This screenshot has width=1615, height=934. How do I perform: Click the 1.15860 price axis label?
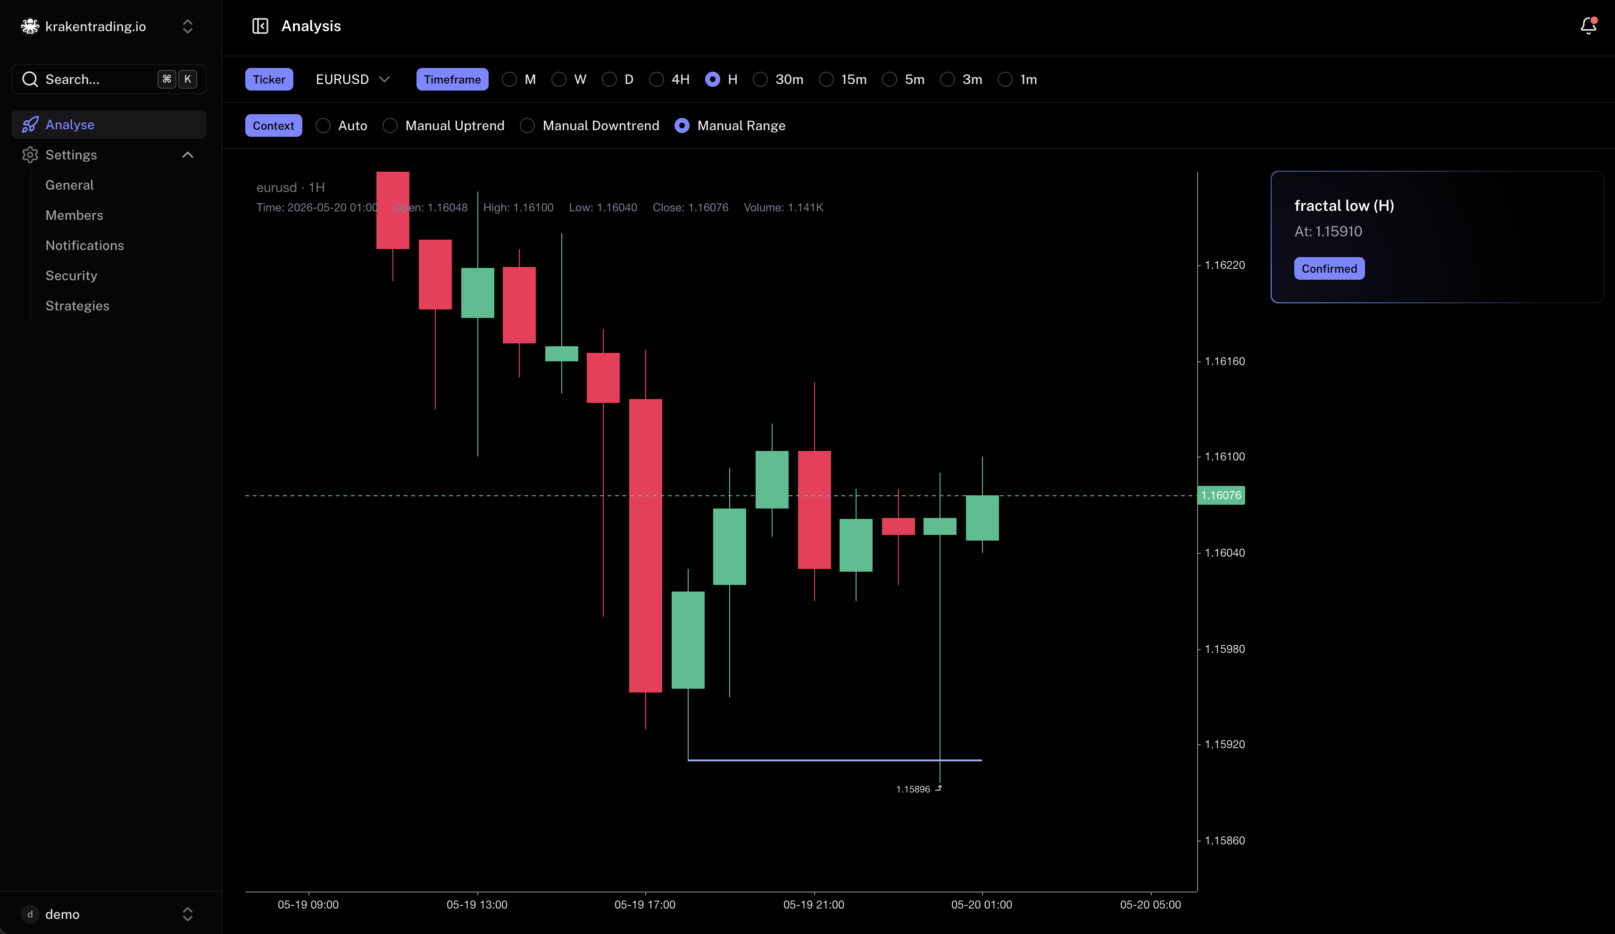tap(1225, 841)
